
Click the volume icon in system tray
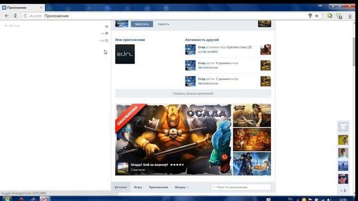(329, 200)
